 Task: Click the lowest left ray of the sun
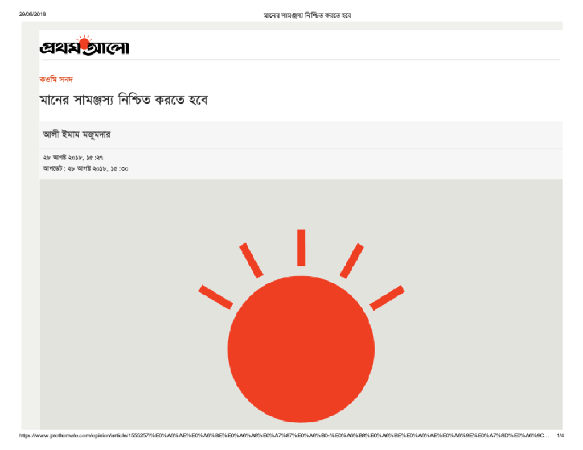coord(216,297)
